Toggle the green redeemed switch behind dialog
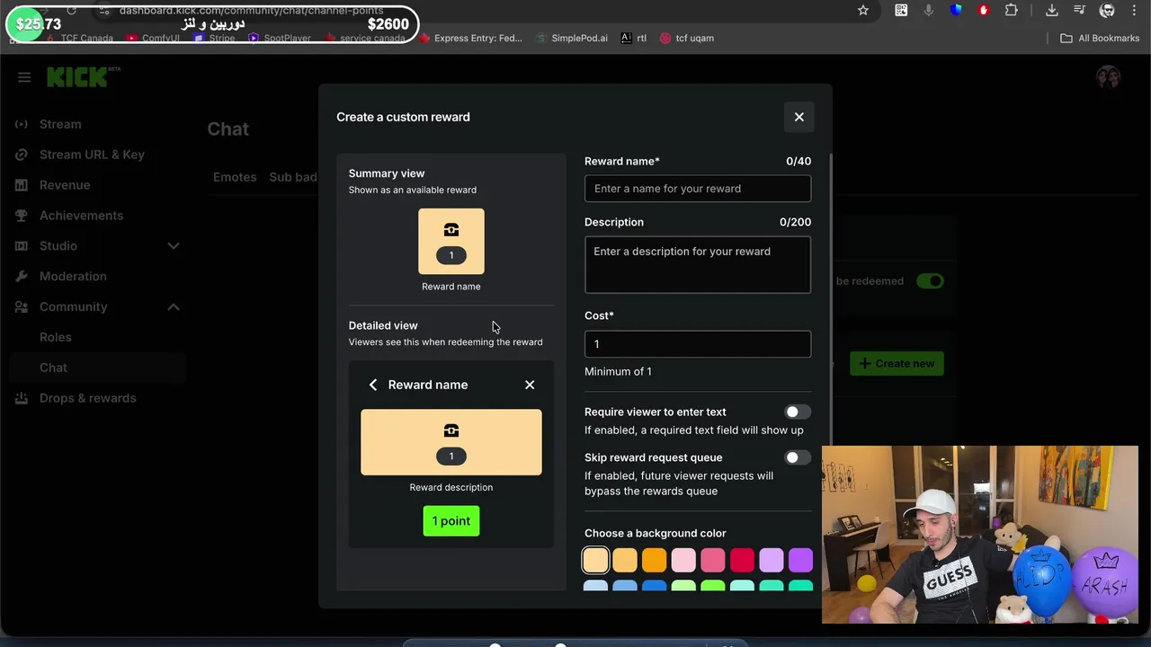 click(930, 281)
